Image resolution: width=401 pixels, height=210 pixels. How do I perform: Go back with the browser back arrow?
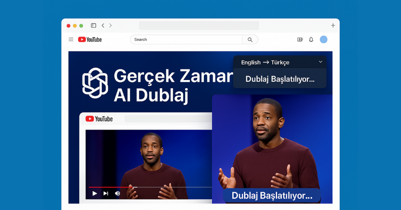(103, 26)
